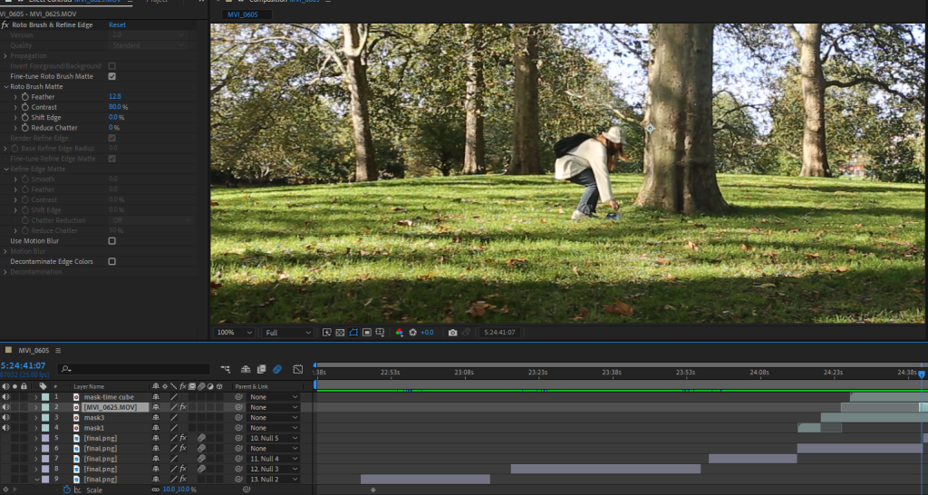Enable the Use Motion Blur checkbox
Viewport: 928px width, 495px height.
click(111, 241)
